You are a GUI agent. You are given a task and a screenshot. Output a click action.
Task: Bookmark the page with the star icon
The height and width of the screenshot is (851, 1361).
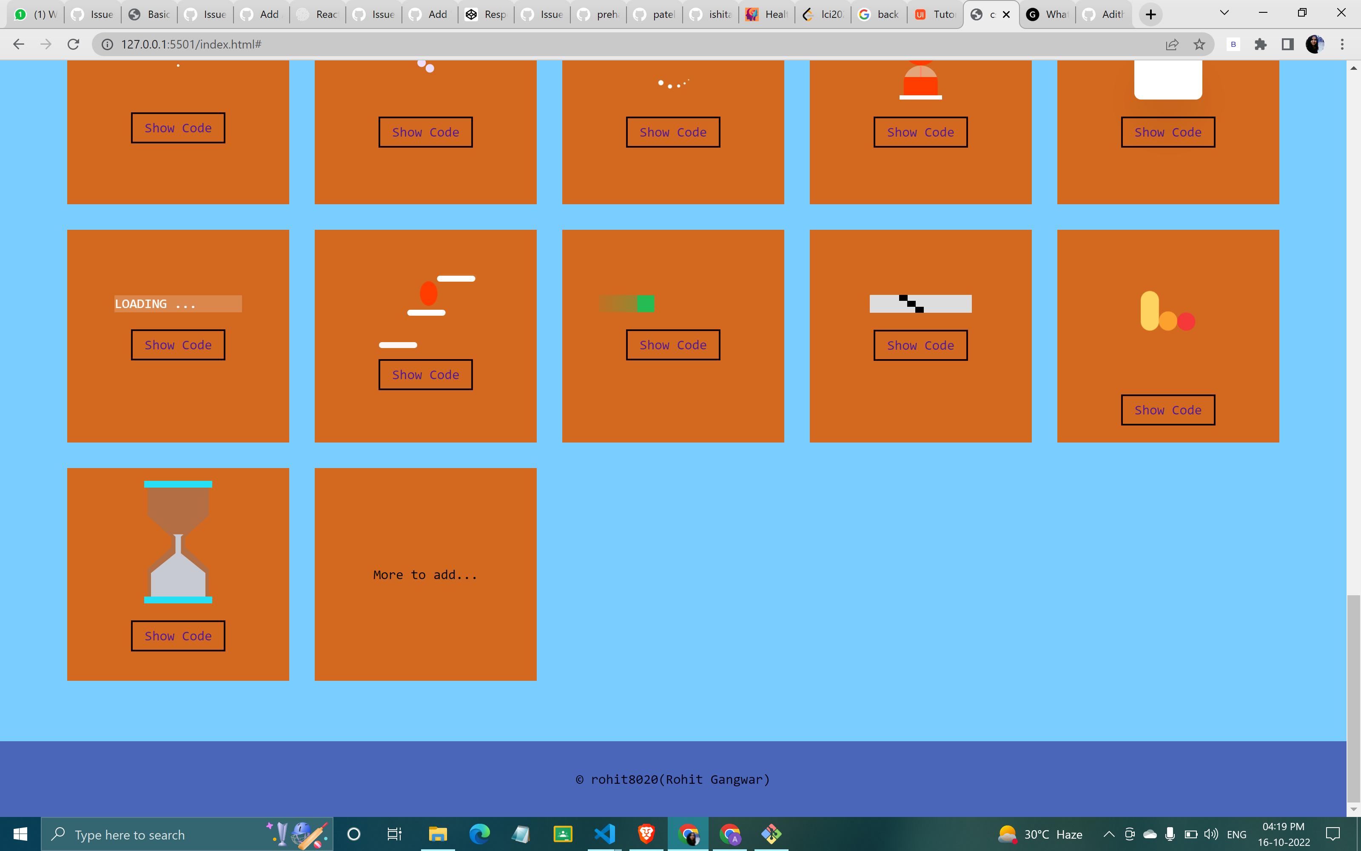pyautogui.click(x=1200, y=44)
